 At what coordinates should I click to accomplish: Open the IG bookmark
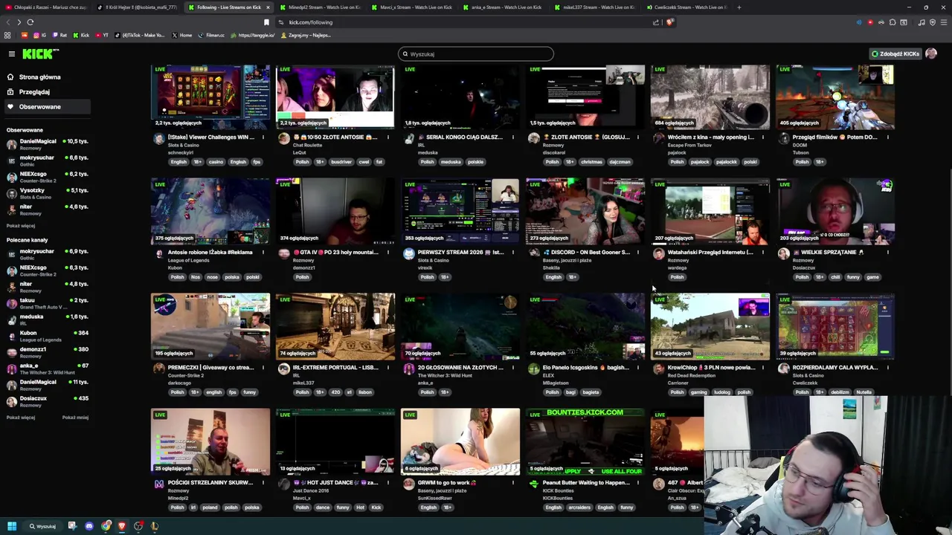[x=40, y=35]
